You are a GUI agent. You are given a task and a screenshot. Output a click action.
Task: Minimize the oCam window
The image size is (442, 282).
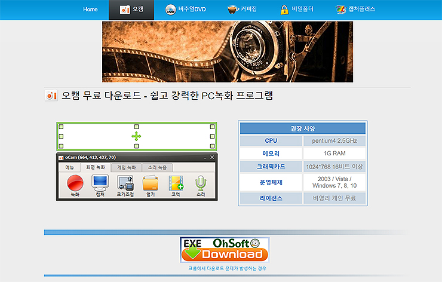pos(205,158)
